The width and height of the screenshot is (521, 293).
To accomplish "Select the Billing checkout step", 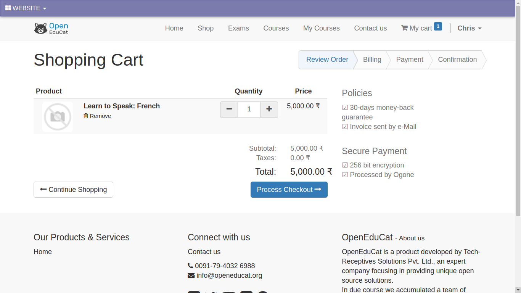I will pyautogui.click(x=372, y=60).
